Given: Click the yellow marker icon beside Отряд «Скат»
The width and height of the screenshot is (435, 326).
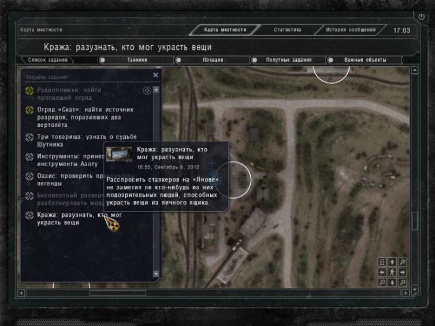Looking at the screenshot, I should click(x=29, y=110).
